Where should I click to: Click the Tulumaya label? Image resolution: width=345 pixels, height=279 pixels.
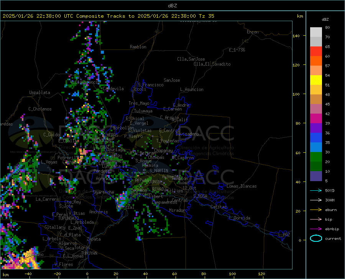[x=143, y=111]
